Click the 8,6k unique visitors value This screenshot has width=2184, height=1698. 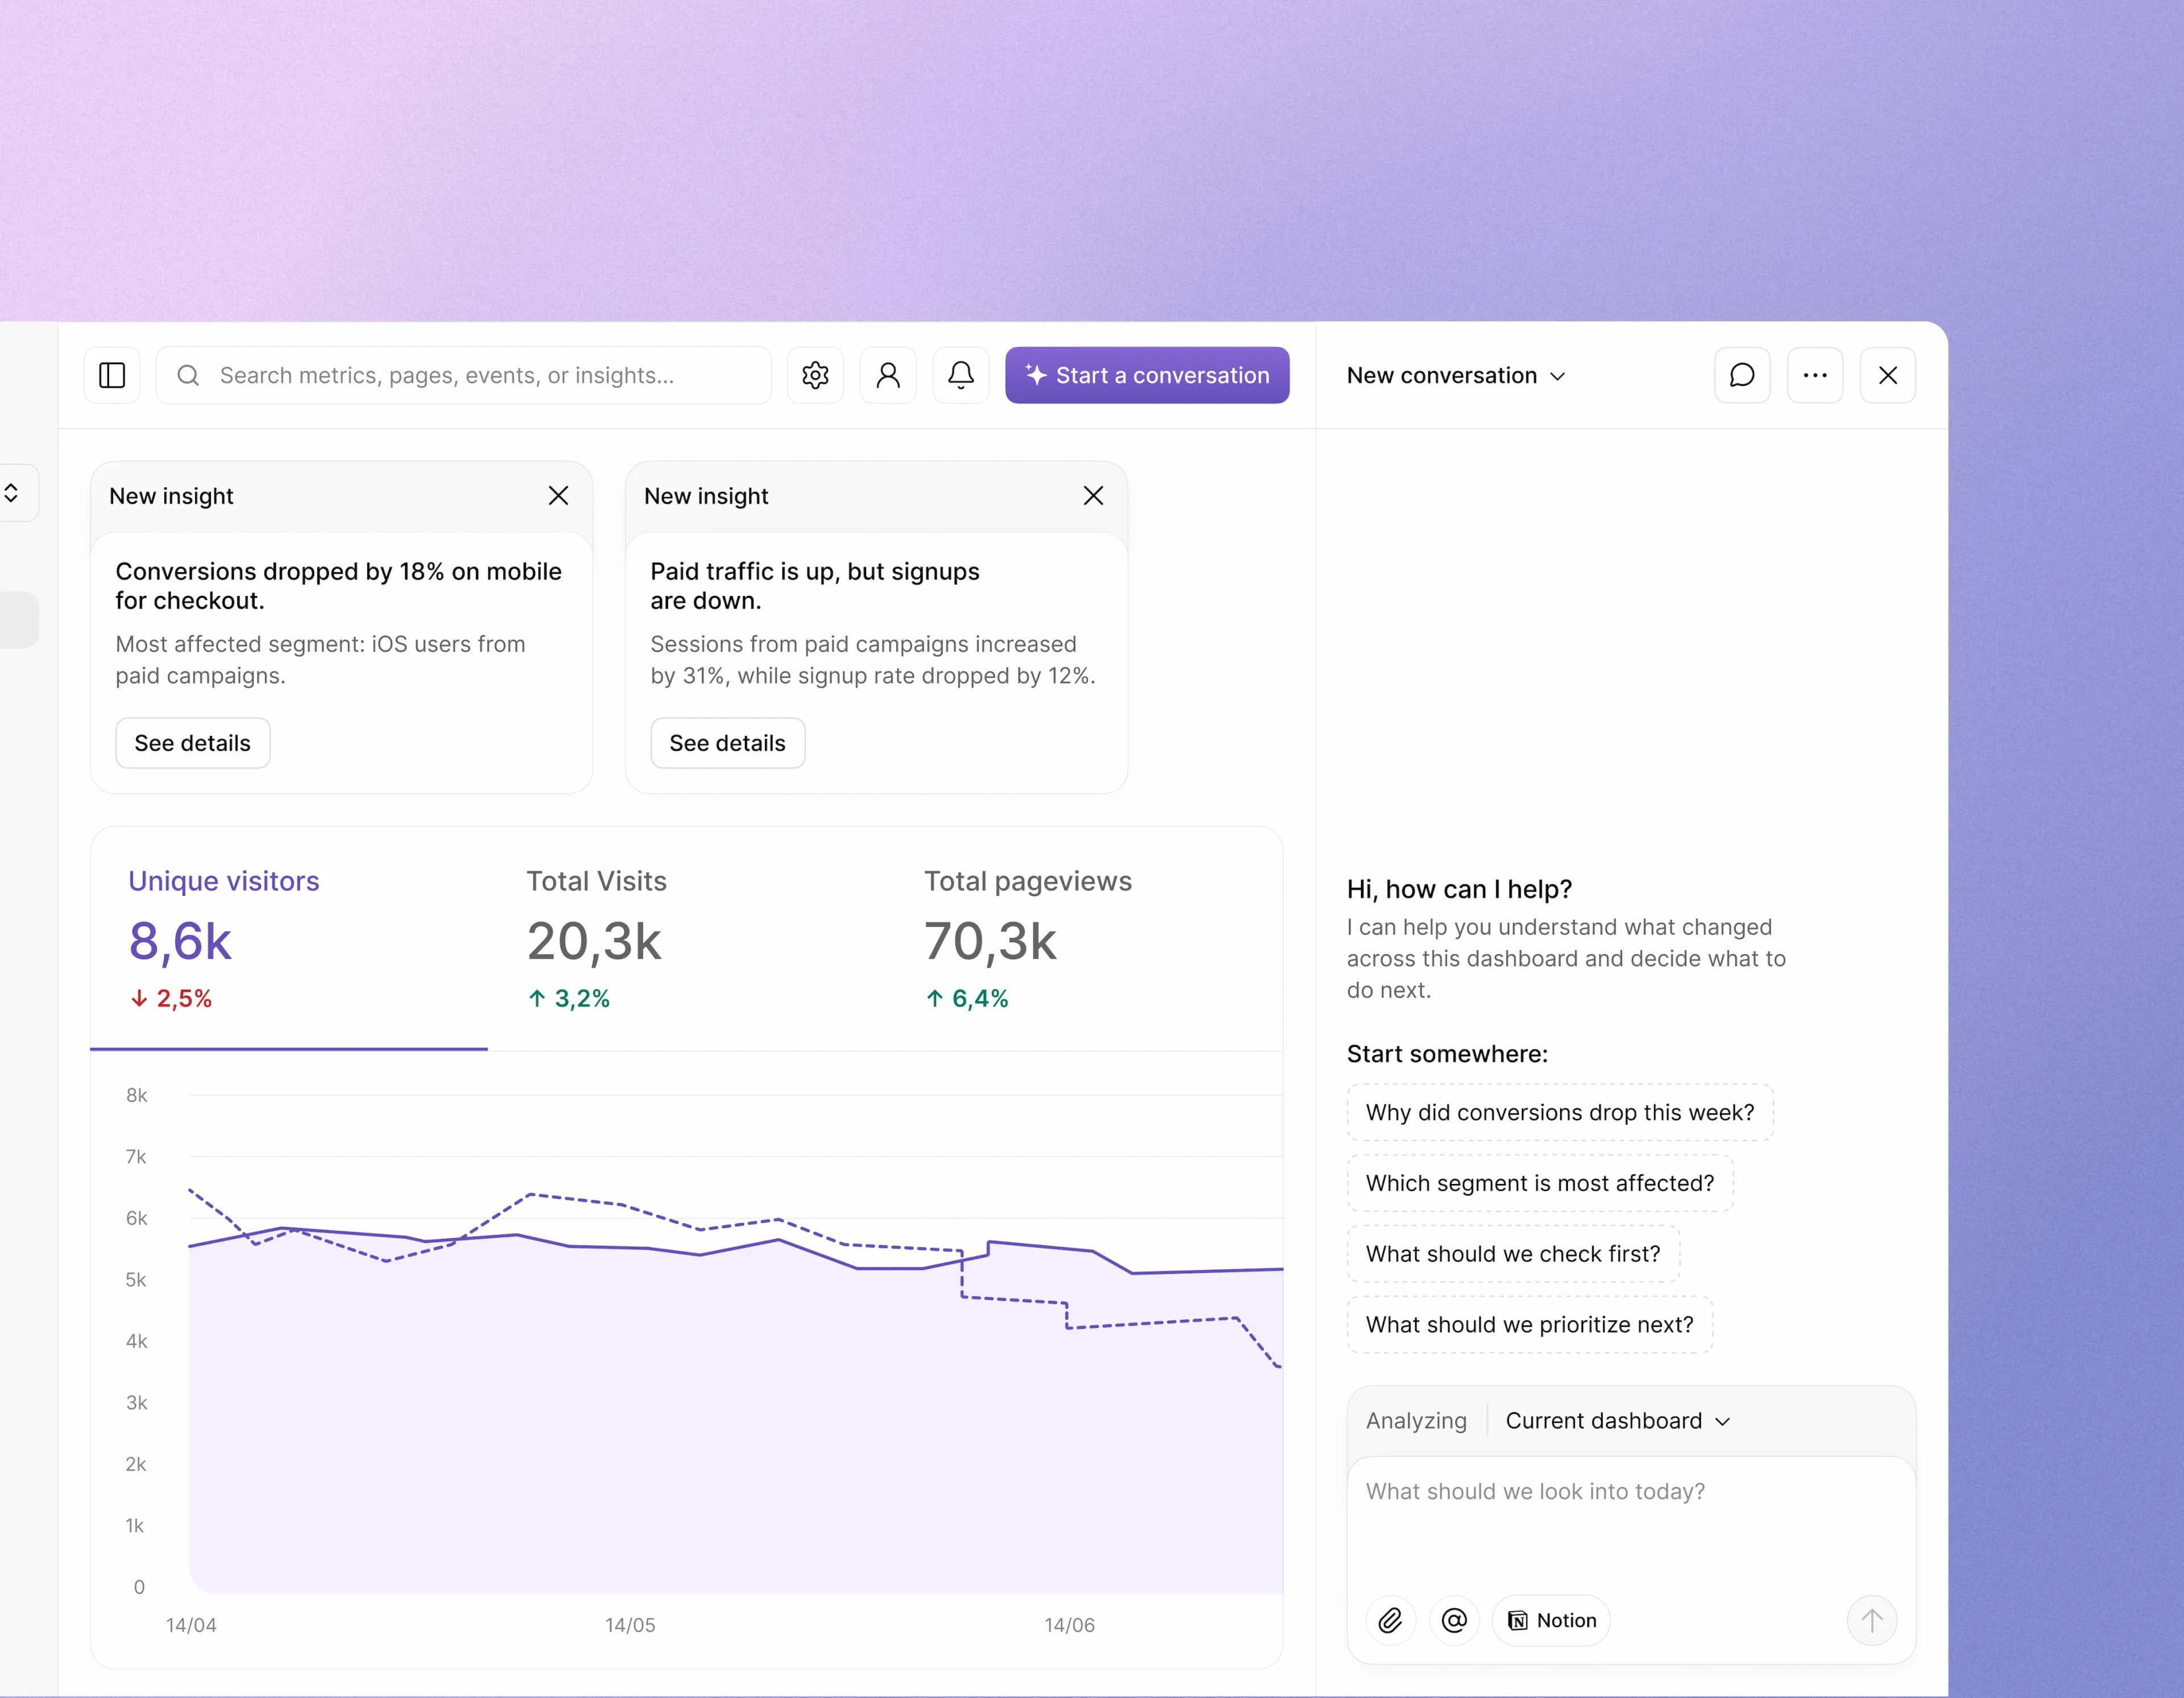[x=180, y=941]
